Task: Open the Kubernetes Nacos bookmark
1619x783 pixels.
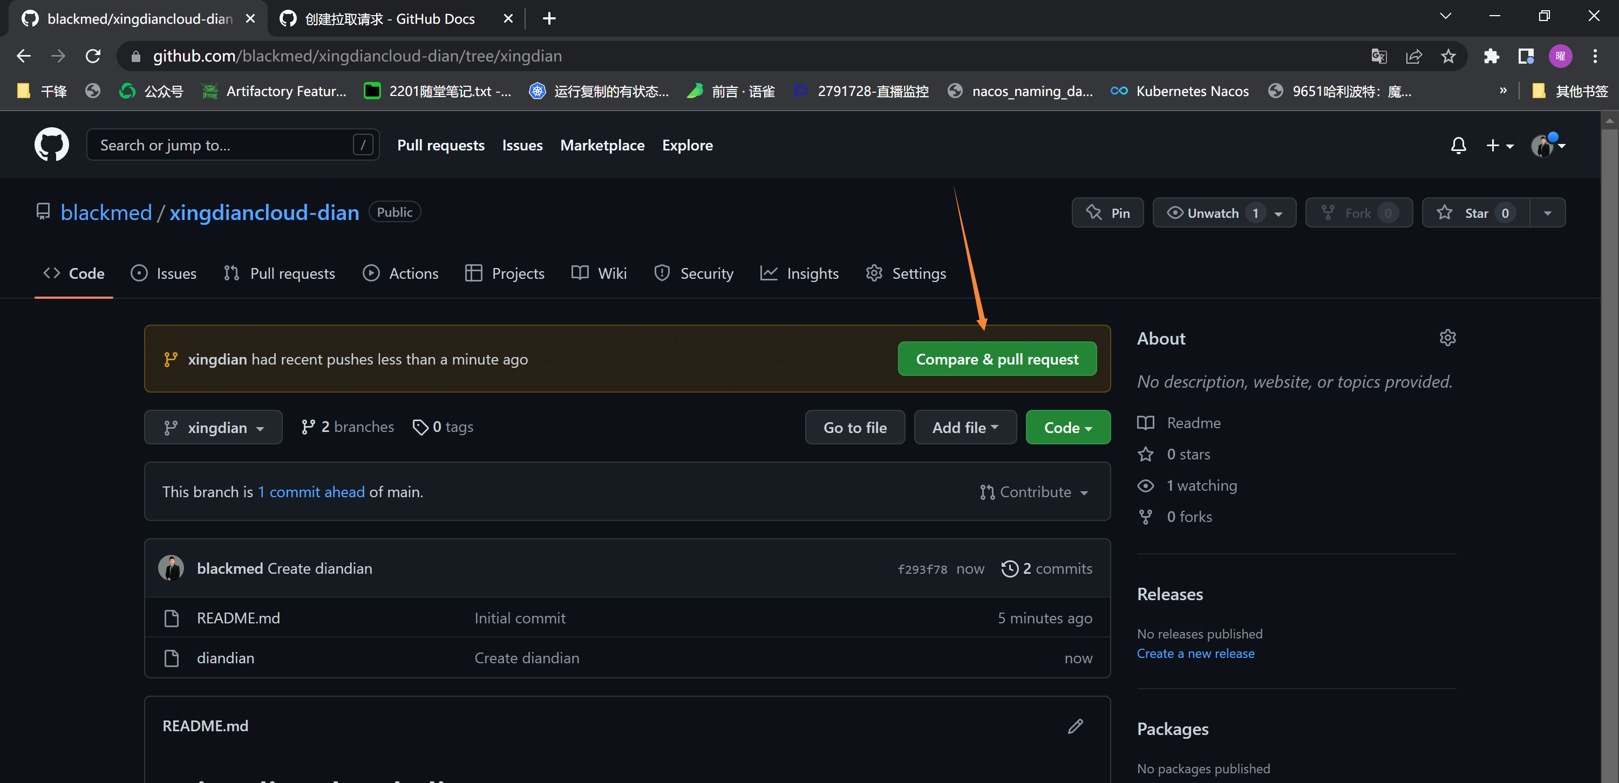Action: click(1180, 91)
